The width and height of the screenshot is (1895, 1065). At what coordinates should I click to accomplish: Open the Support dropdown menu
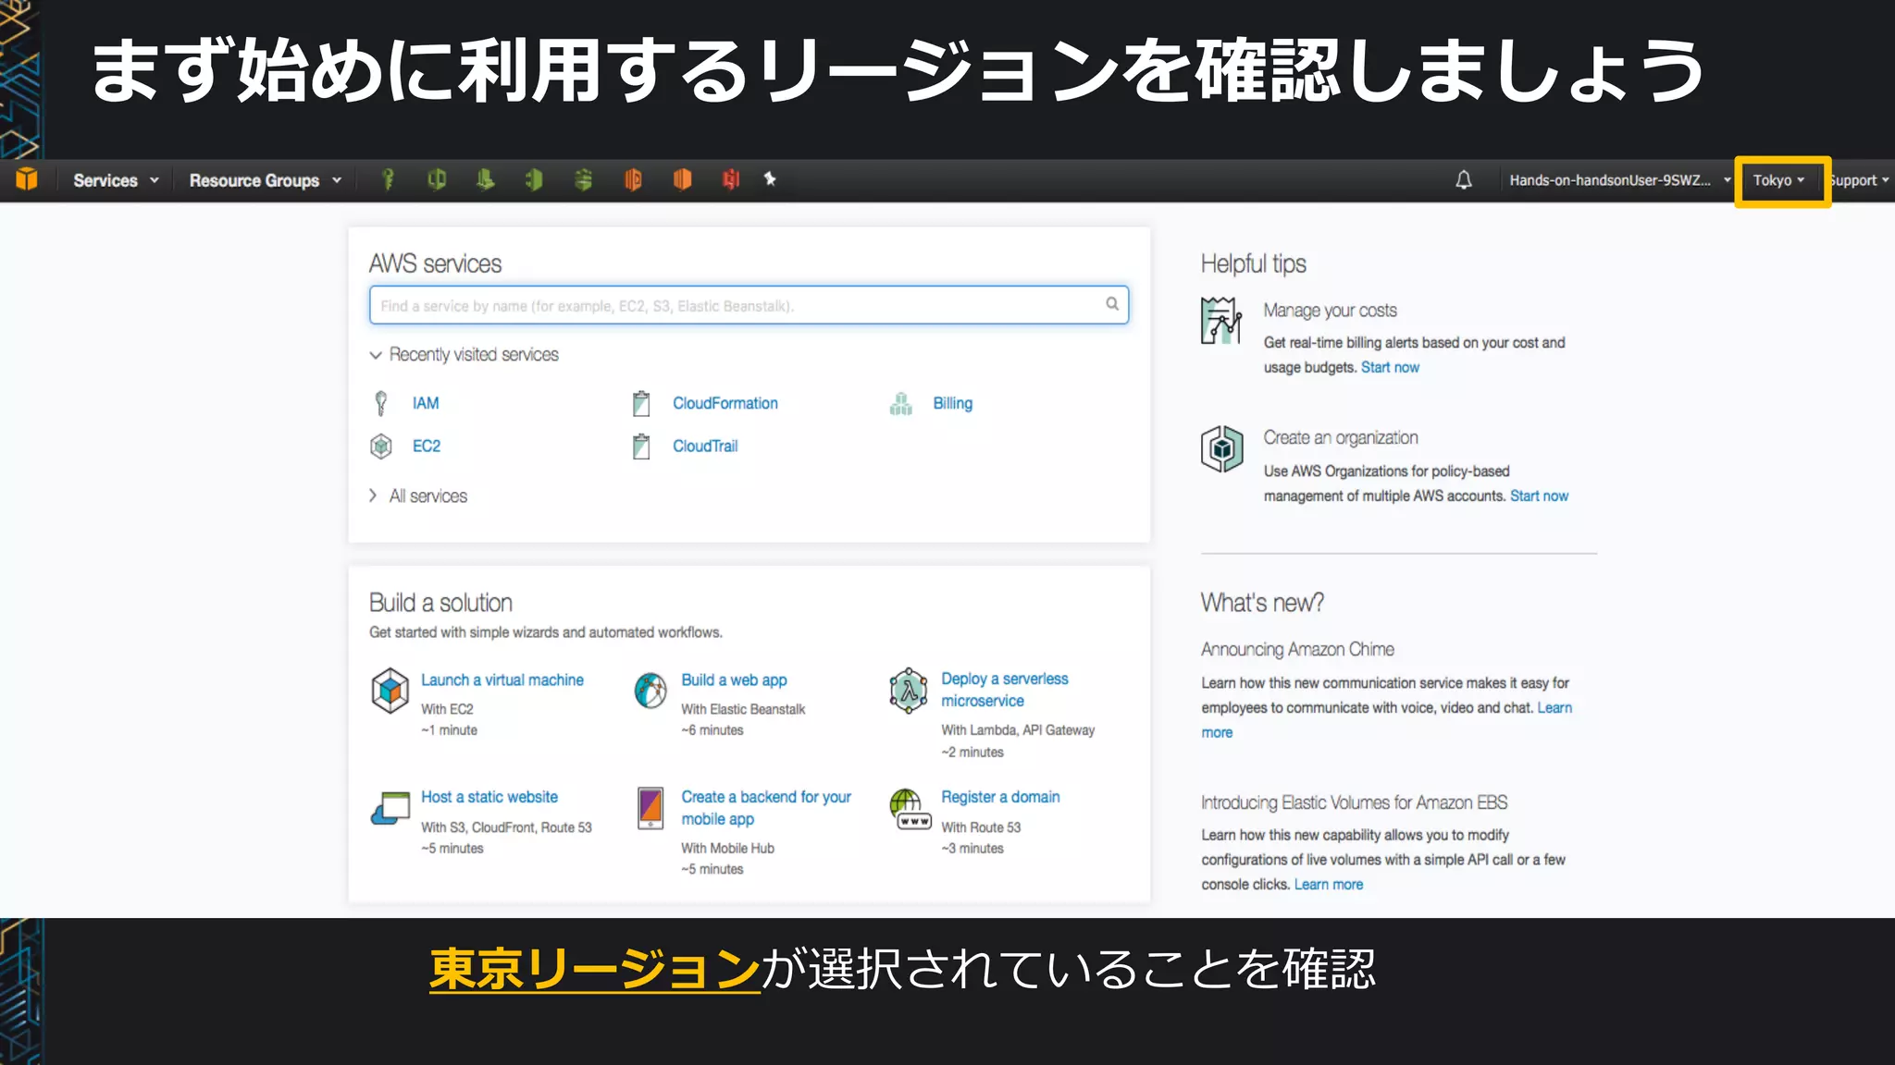click(1860, 180)
